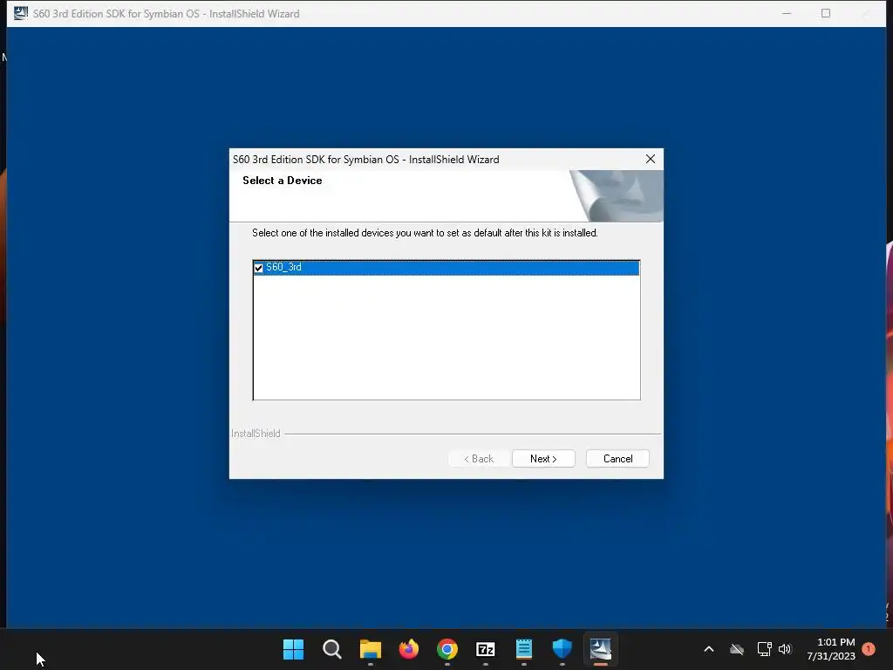Image resolution: width=893 pixels, height=670 pixels.
Task: Click the installer icon in title bar
Action: (21, 13)
